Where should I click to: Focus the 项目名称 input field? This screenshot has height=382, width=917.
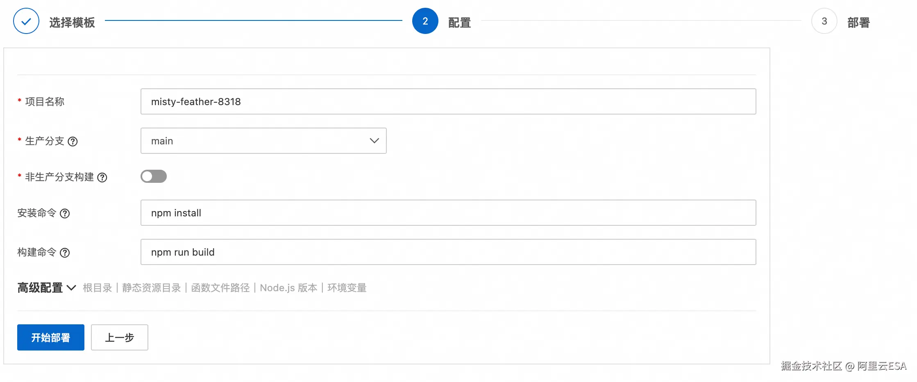[x=448, y=101]
